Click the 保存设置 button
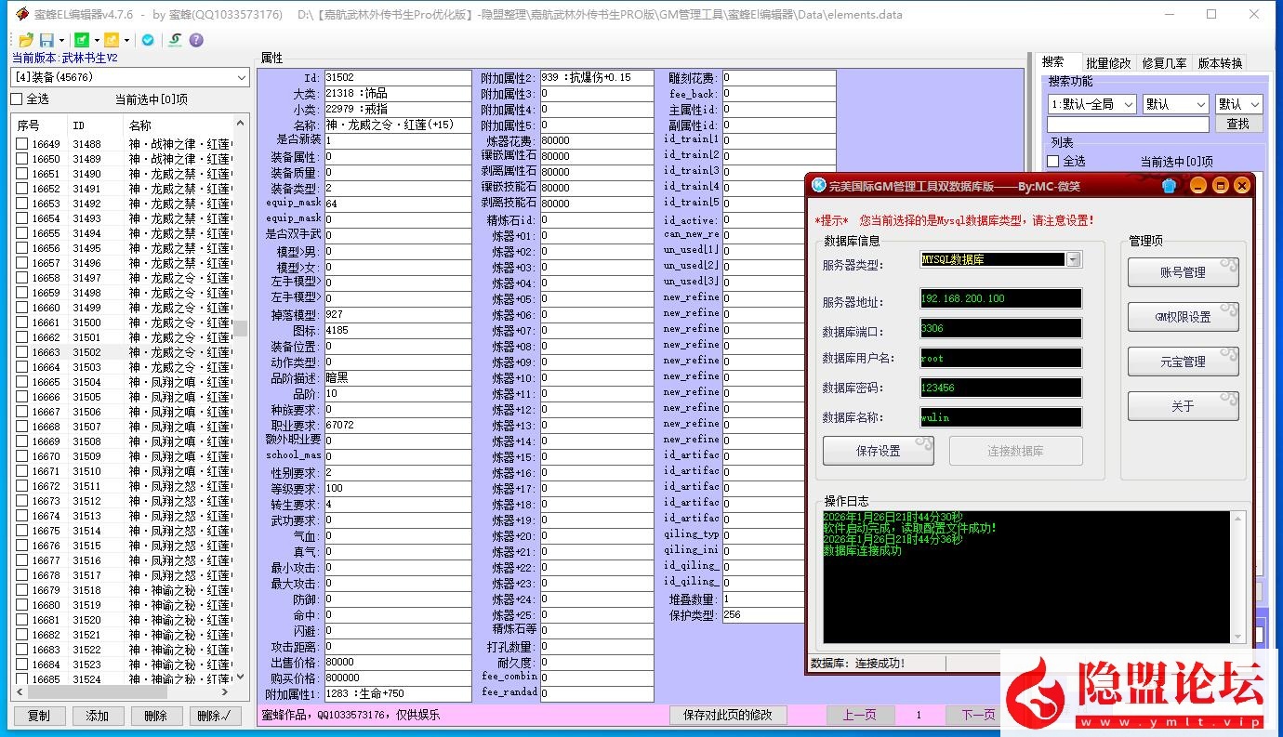 (878, 451)
